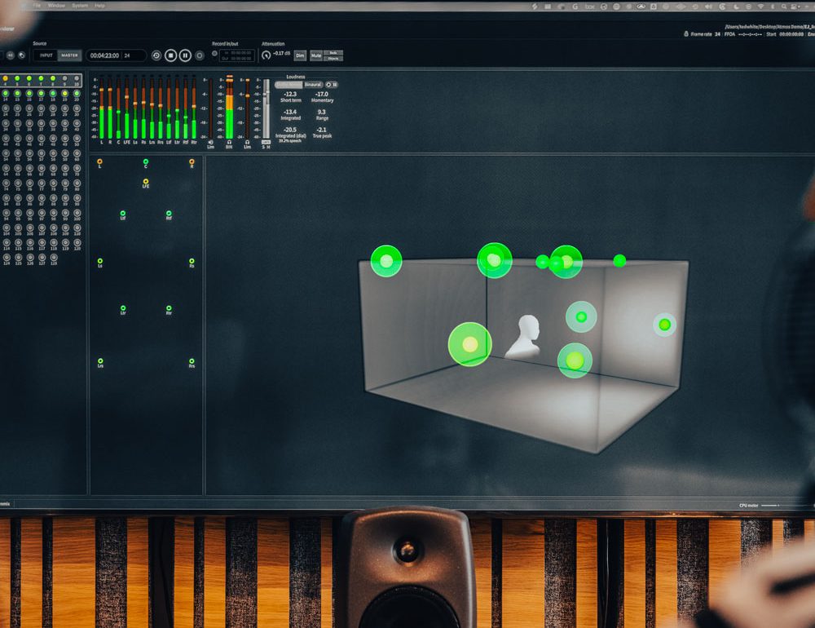The width and height of the screenshot is (815, 628).
Task: Click the loudness Range value 9.3
Action: click(x=322, y=112)
